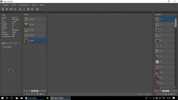Screen dimensions: 178x100
Task: Click the Sprites list scrollbar down arrow
Action: pos(176,87)
